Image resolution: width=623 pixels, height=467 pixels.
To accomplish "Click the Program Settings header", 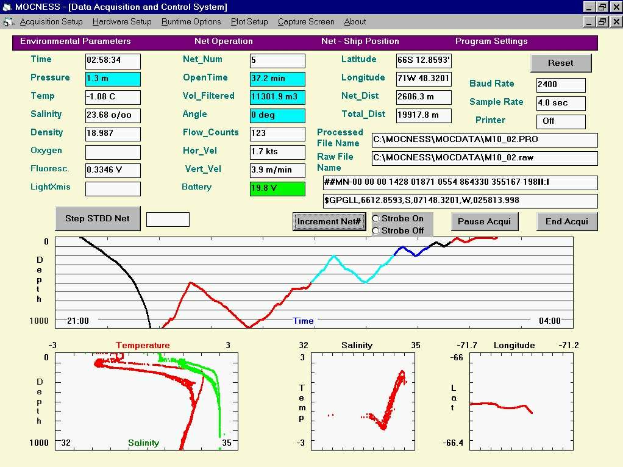I will [491, 41].
